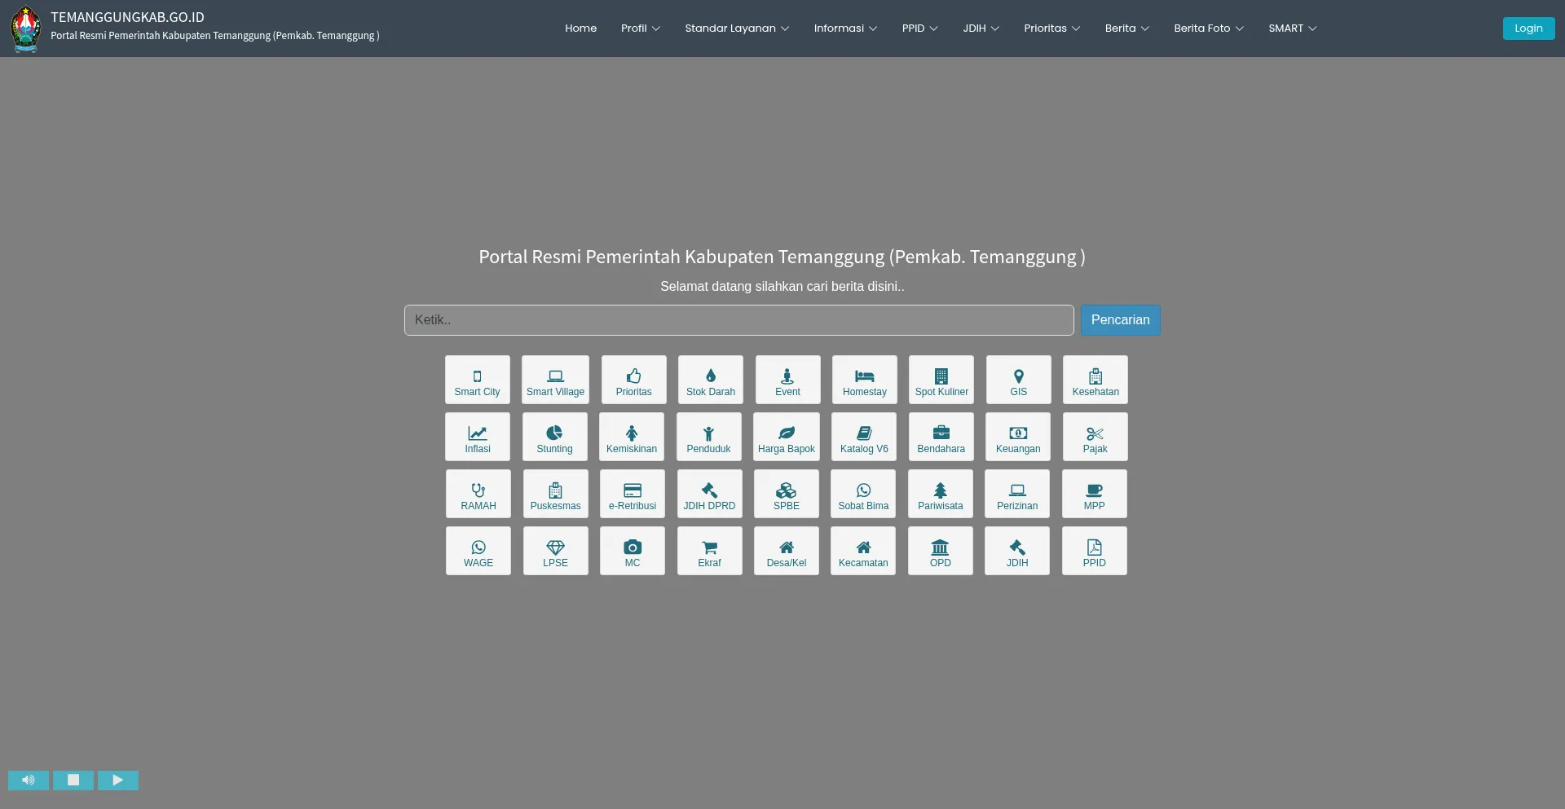Click the Stok Darah droplet icon
1565x809 pixels.
click(710, 376)
